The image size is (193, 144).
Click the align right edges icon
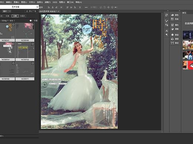[56, 7]
